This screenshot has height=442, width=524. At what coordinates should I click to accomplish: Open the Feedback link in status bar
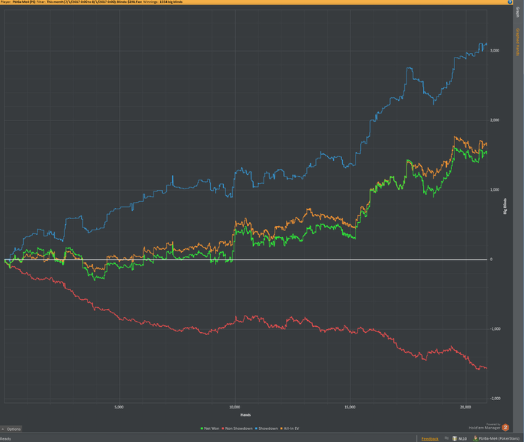pyautogui.click(x=430, y=439)
